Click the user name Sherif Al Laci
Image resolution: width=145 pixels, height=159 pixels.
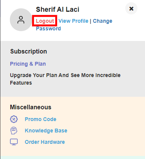point(58,9)
